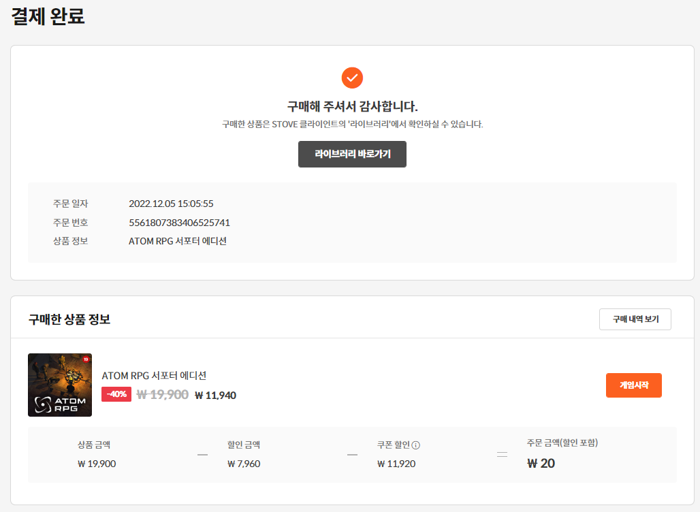Click the 쿠폰 할인 amount ₩11,920
Image resolution: width=700 pixels, height=512 pixels.
(x=396, y=464)
